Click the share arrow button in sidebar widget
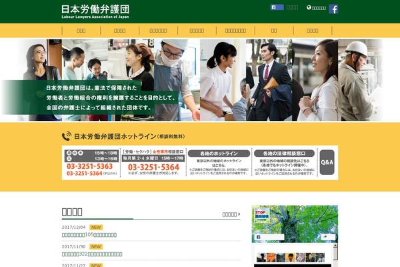400x267 pixels. (x=328, y=237)
